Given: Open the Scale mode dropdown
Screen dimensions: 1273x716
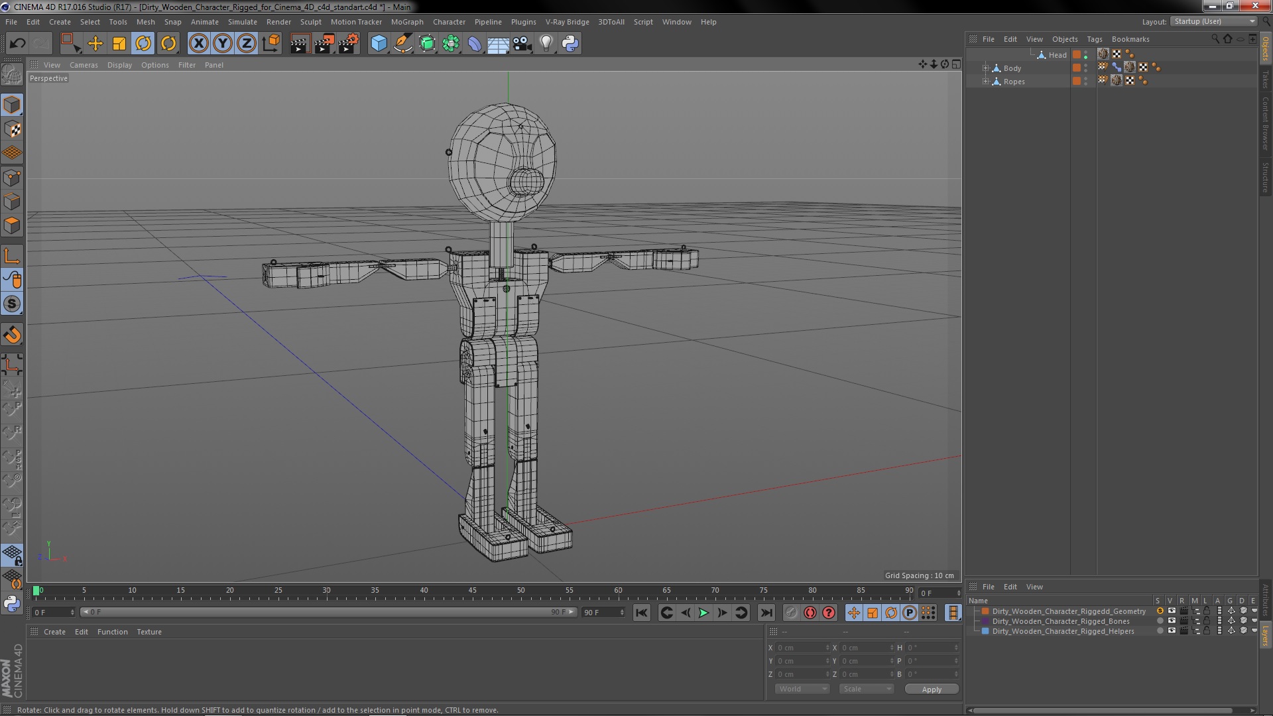Looking at the screenshot, I should (866, 689).
